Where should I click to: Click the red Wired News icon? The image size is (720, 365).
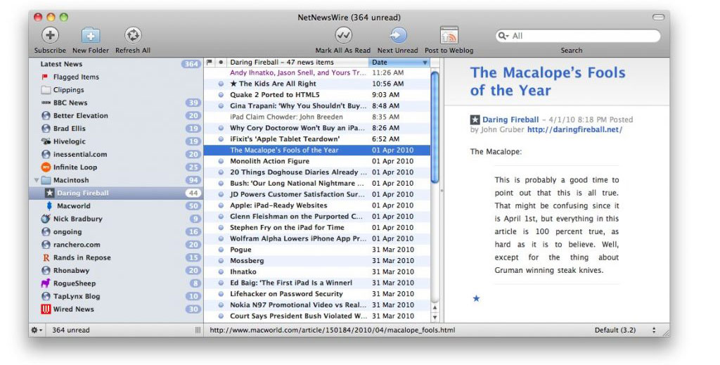tap(46, 309)
